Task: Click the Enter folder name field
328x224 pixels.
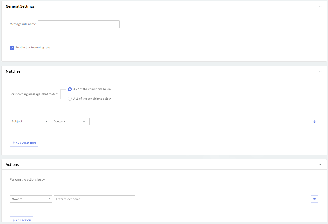Action: point(94,199)
